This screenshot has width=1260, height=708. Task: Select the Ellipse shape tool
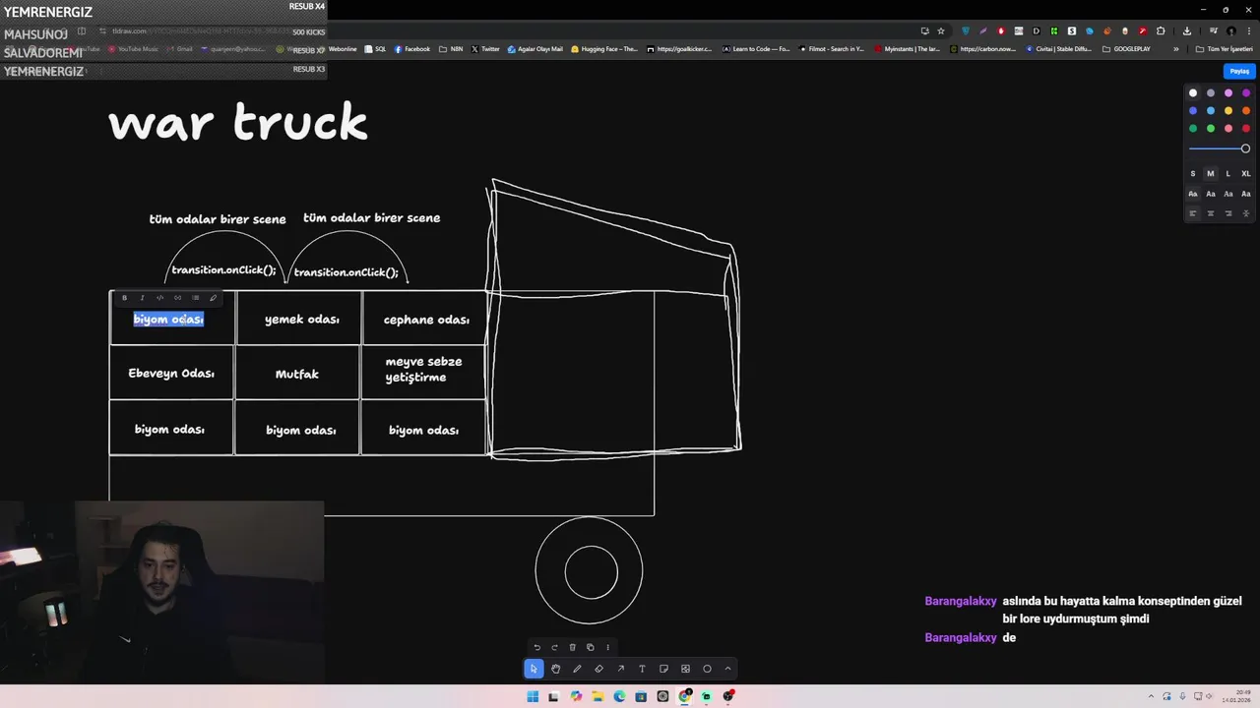pos(707,669)
